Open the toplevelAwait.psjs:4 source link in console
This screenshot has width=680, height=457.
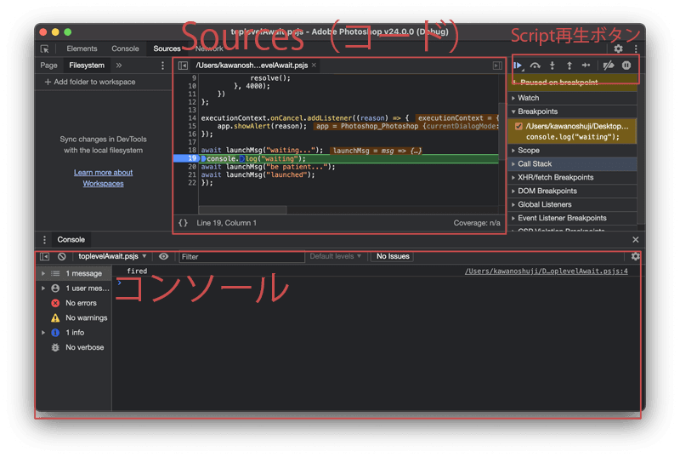pos(546,271)
